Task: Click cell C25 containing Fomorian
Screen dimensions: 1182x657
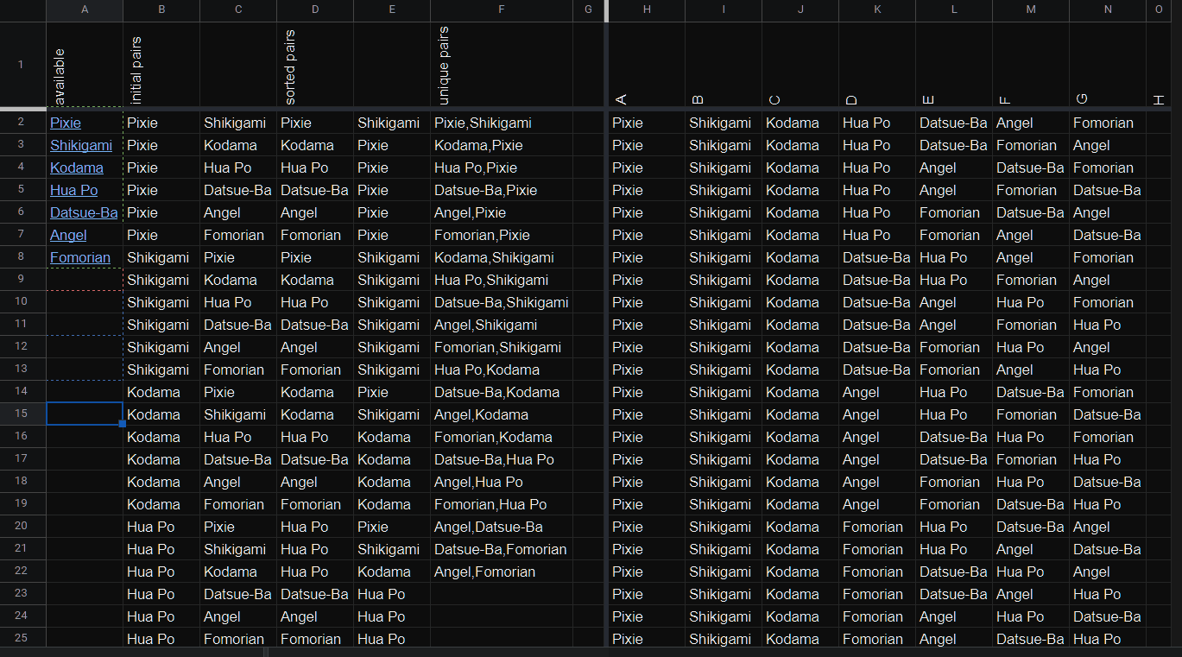Action: pos(238,639)
